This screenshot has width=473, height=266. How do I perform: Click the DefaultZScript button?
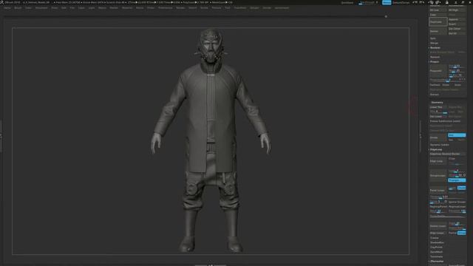coord(401,2)
